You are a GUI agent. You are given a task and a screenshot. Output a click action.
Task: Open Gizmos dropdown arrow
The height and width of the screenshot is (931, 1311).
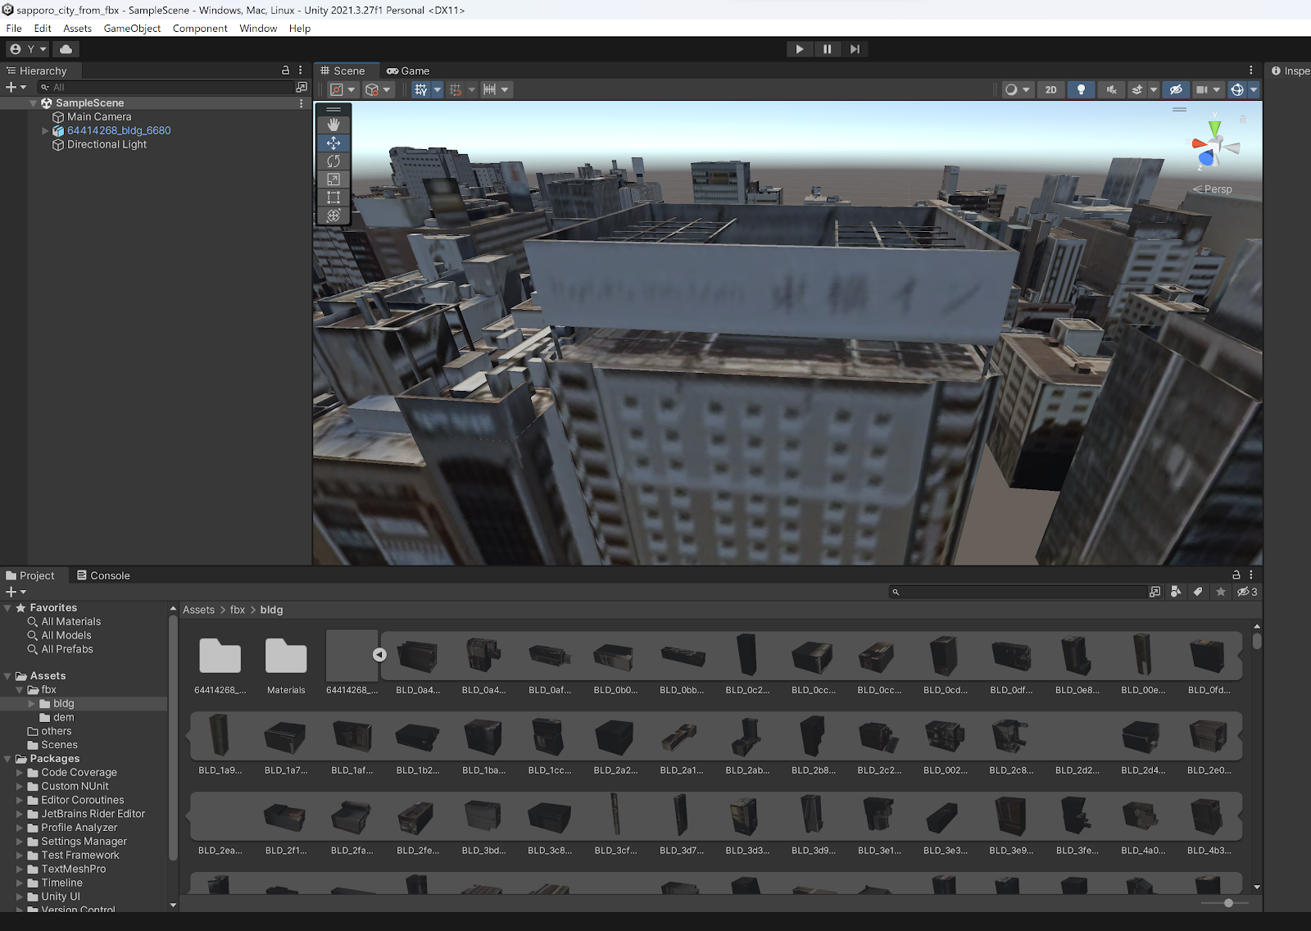click(x=1254, y=90)
